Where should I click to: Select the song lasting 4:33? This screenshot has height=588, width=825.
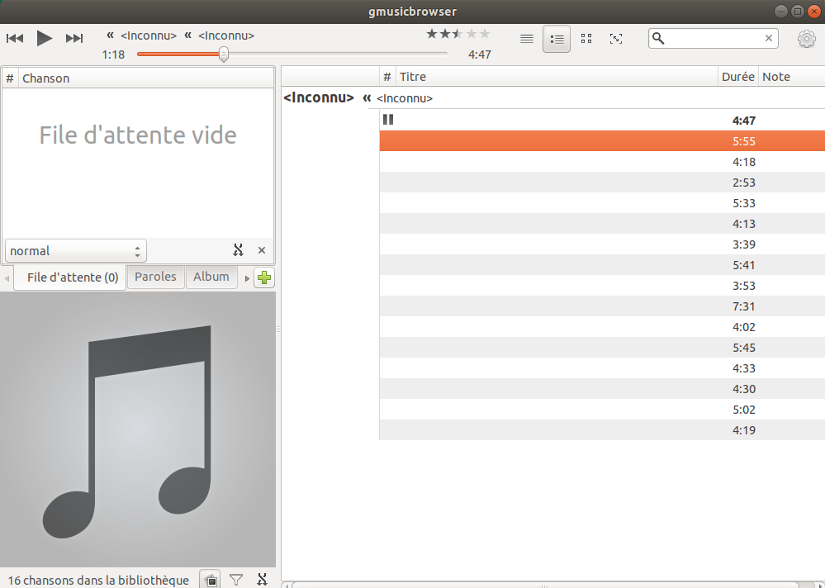602,368
